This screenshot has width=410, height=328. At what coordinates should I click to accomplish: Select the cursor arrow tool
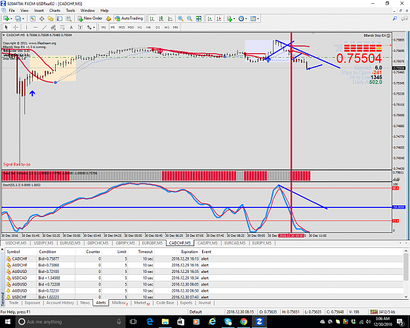pyautogui.click(x=7, y=27)
